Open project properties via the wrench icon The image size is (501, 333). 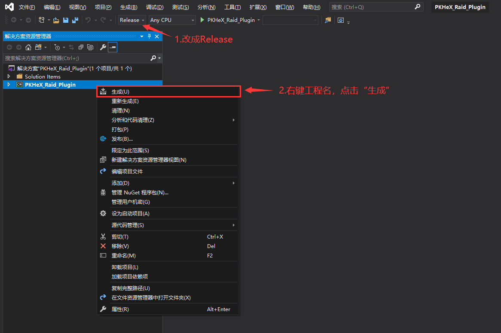point(103,47)
